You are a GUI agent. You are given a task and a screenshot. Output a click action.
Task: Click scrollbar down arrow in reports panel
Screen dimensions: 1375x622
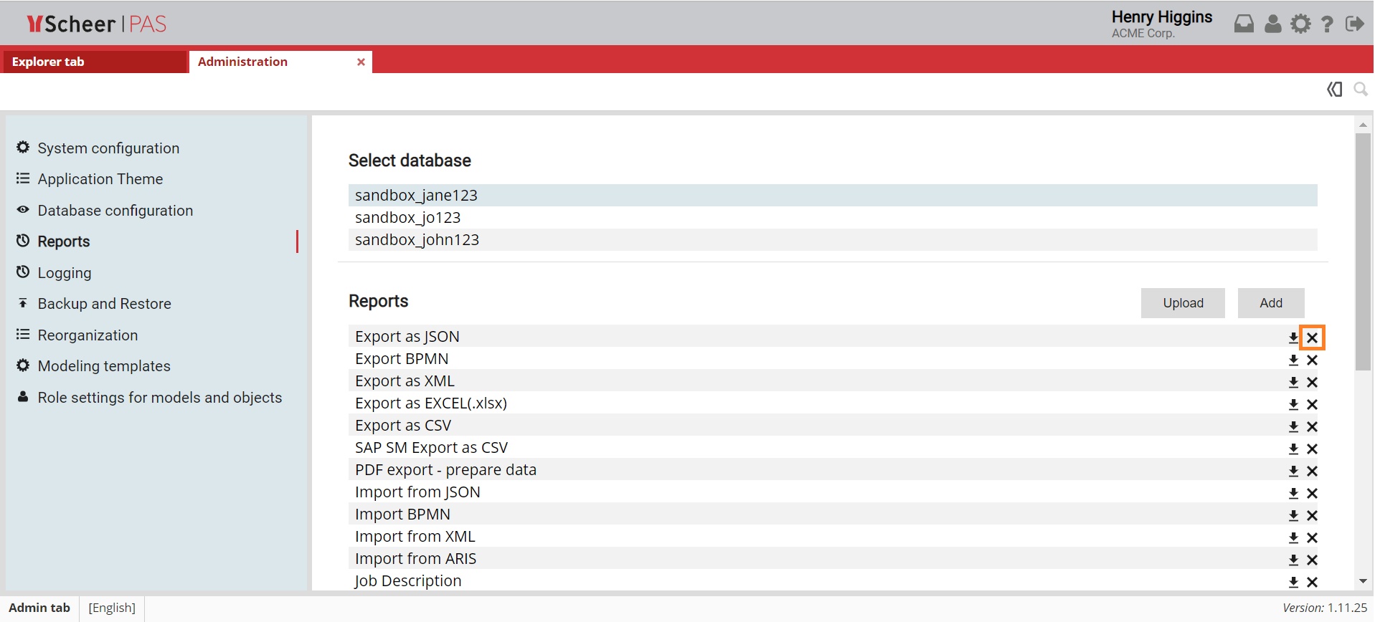point(1363,581)
